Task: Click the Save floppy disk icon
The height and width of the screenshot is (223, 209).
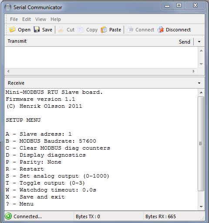Action: coord(37,29)
